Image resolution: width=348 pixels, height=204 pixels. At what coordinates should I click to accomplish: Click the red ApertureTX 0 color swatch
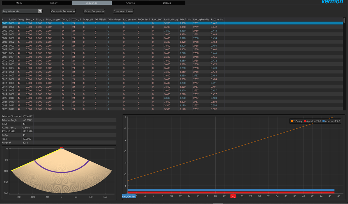pyautogui.click(x=305, y=121)
